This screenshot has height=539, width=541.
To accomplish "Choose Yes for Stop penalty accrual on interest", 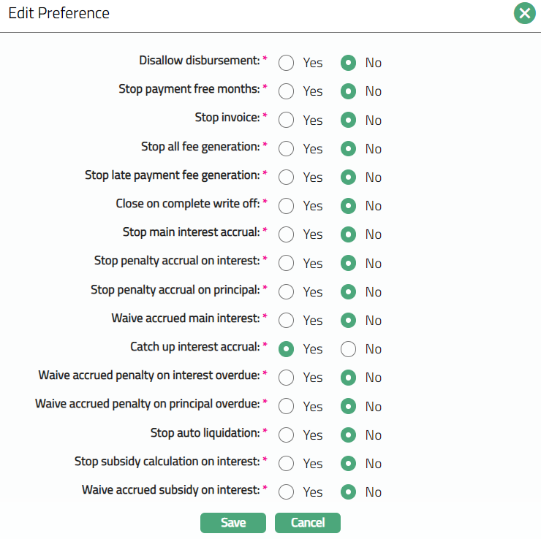I will pyautogui.click(x=287, y=263).
